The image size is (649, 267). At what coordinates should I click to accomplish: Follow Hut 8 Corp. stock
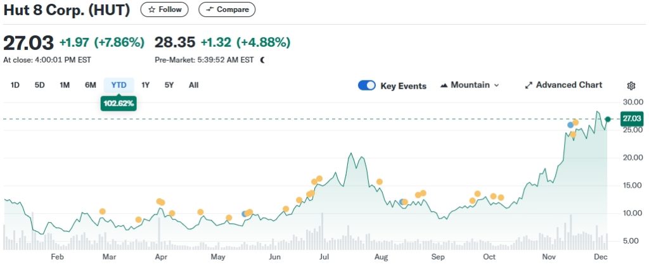pyautogui.click(x=164, y=9)
